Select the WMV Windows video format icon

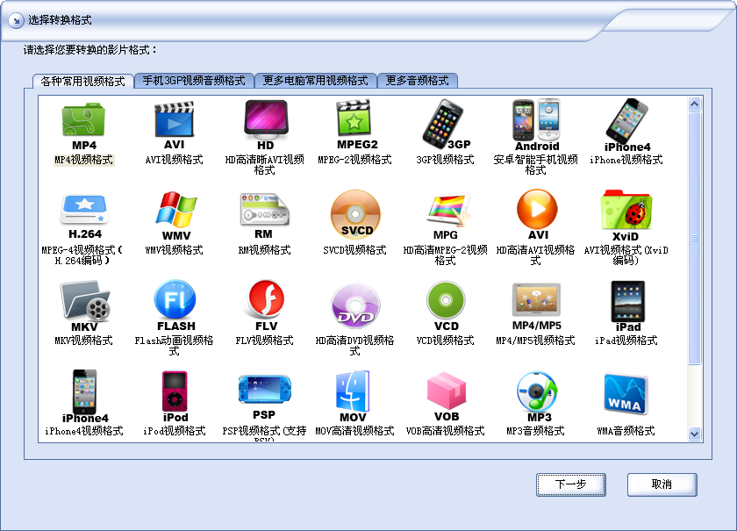pyautogui.click(x=175, y=211)
